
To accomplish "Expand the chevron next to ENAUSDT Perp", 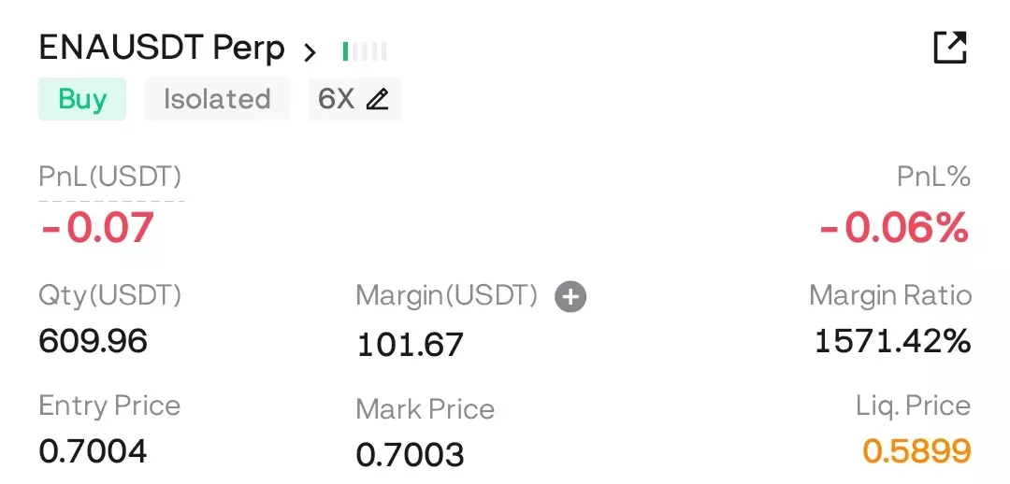I will [x=310, y=51].
